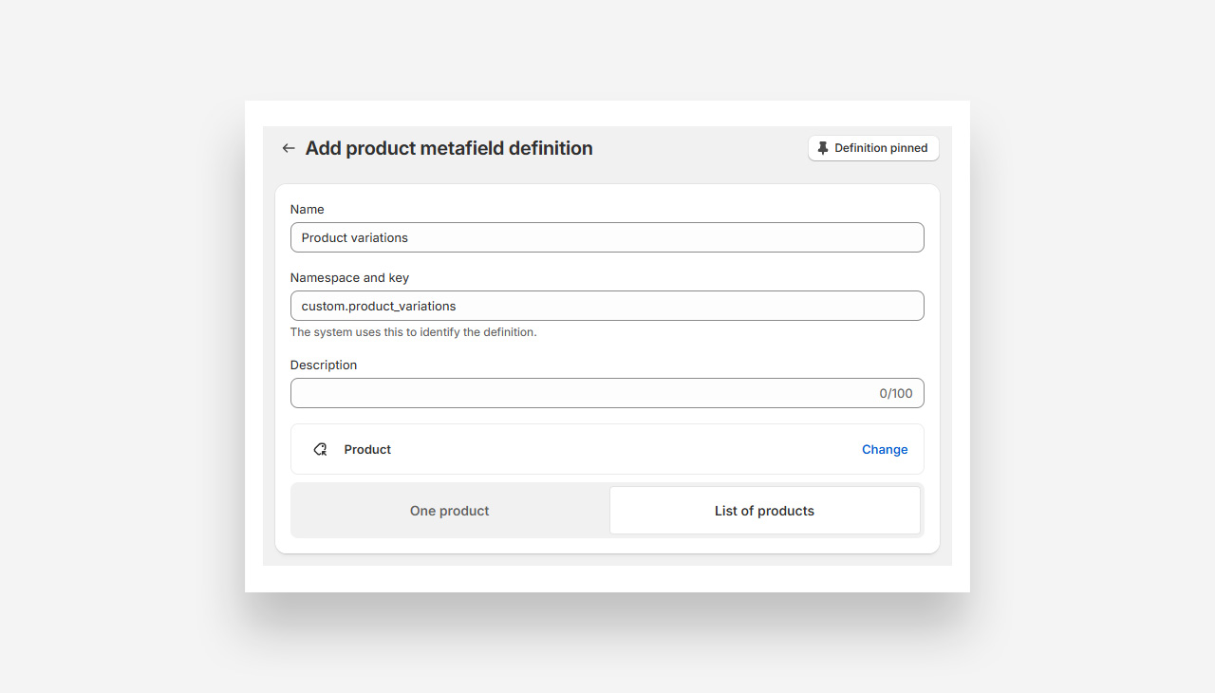This screenshot has width=1215, height=693.
Task: Click the 0/100 character counter
Action: 895,393
